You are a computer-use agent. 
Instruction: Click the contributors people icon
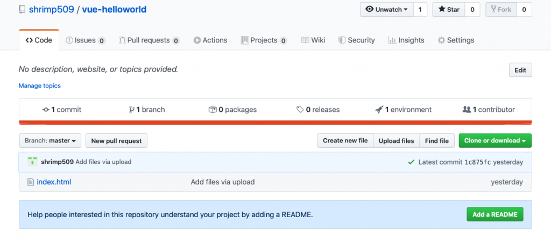(x=467, y=110)
